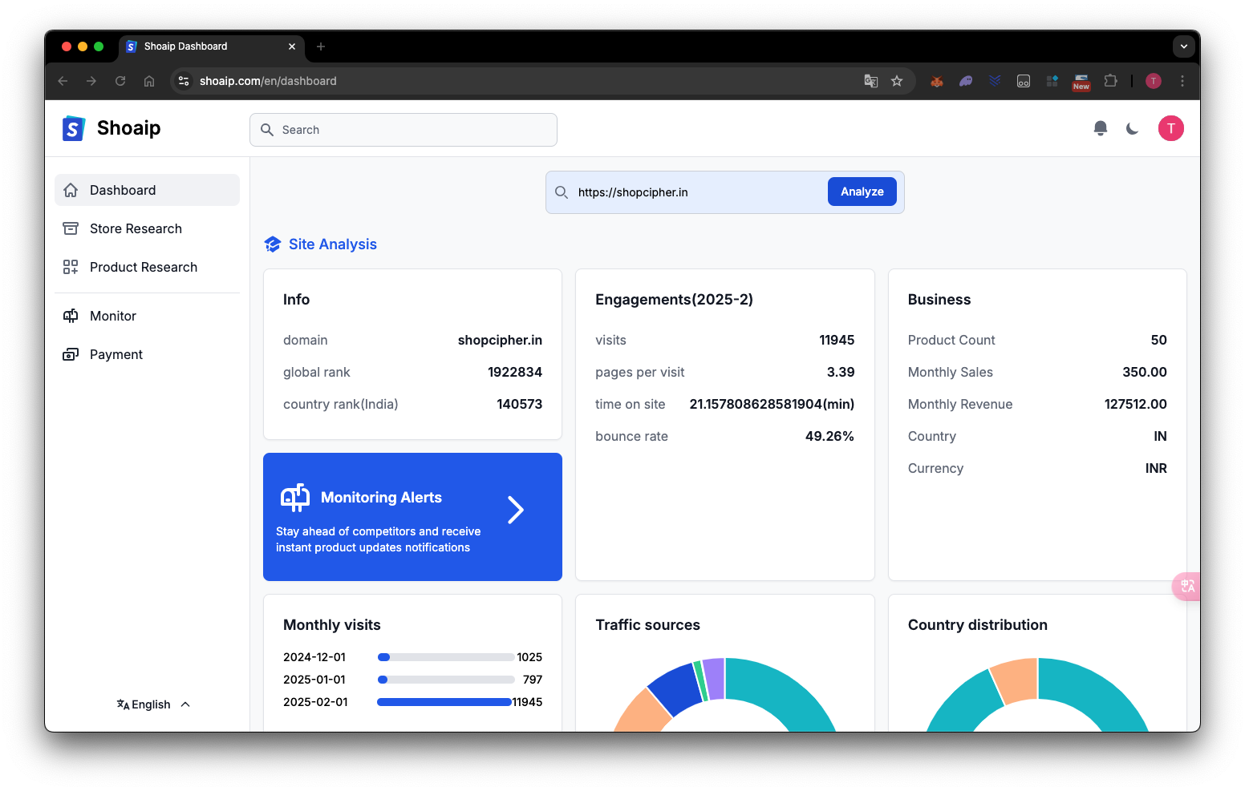Bookmark page with the star icon
The width and height of the screenshot is (1245, 791).
click(897, 81)
